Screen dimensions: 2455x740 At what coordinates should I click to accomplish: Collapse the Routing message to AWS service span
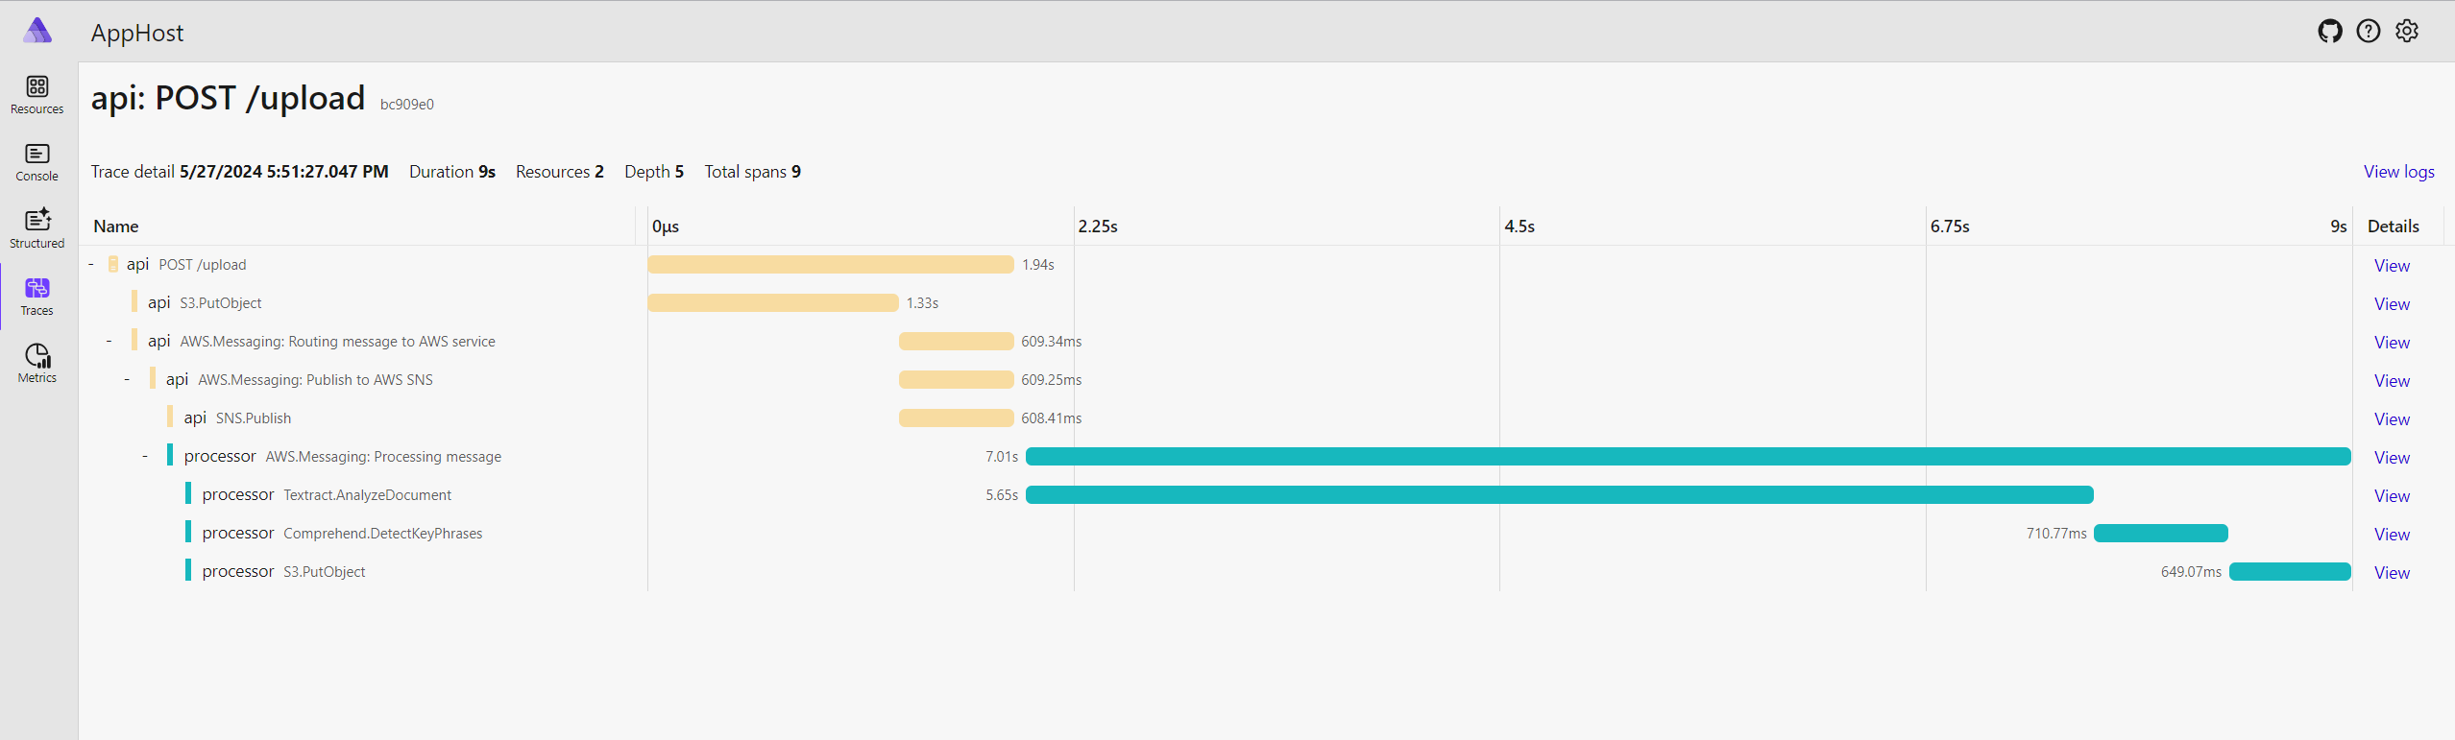pos(109,341)
